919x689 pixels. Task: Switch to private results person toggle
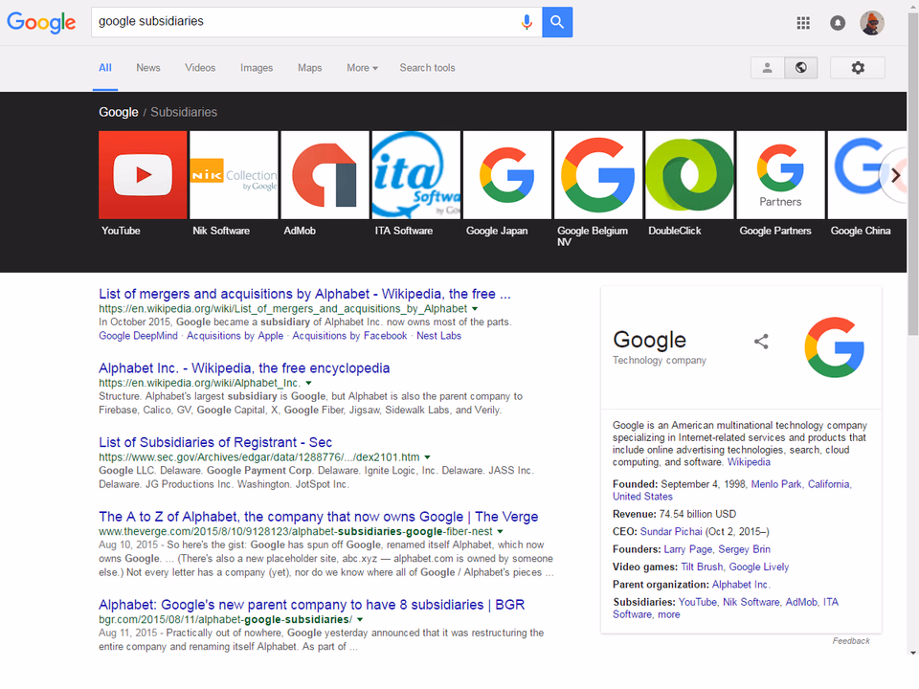coord(767,68)
